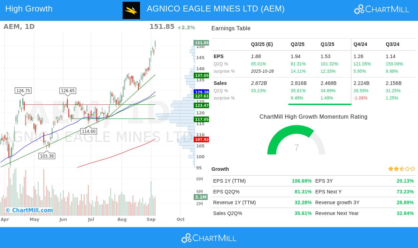Viewport: 418px width, 248px height.
Task: Click the "Revenue 1Y (TTM)" 32.28% value
Action: pos(303,202)
